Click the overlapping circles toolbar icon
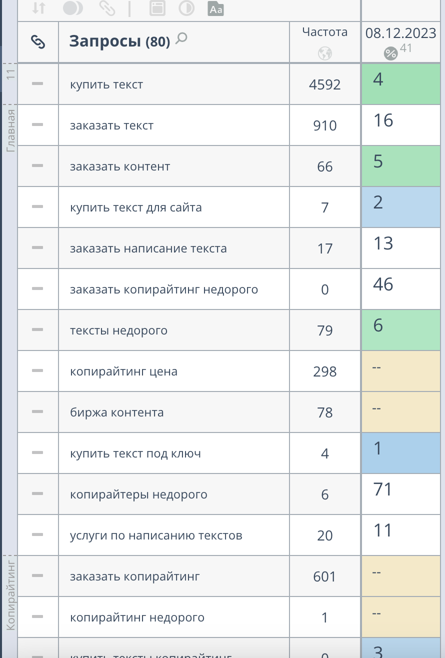The height and width of the screenshot is (658, 445). tap(73, 8)
